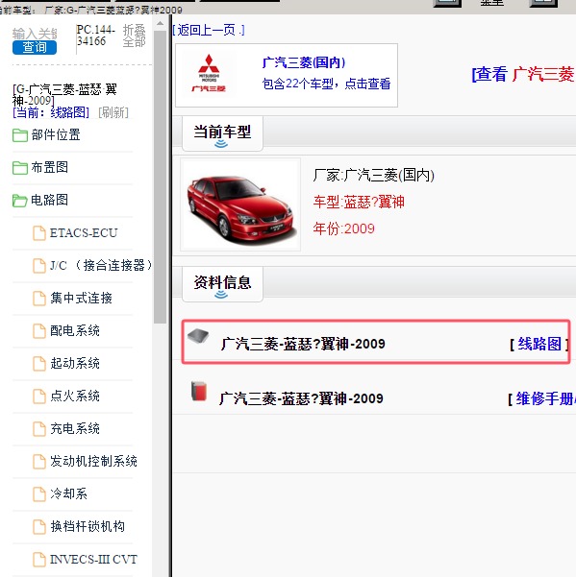Select the 资料信息 tab
The width and height of the screenshot is (576, 577).
(222, 284)
